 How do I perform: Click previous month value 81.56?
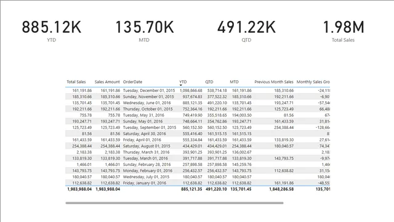[x=289, y=115]
